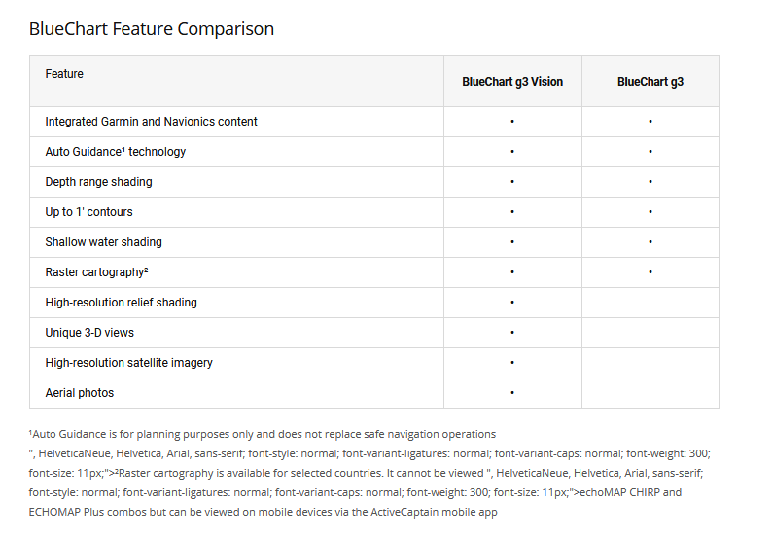Click the Raster cartography row label

tap(96, 272)
